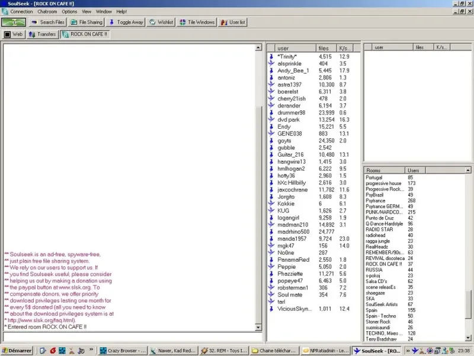This screenshot has height=356, width=474.
Task: Open the Wishlist toolbar button
Action: pyautogui.click(x=162, y=22)
